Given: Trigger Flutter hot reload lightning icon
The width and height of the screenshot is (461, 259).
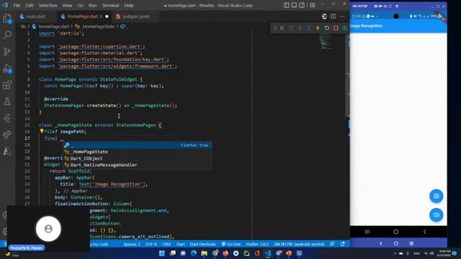Looking at the screenshot, I should 318,28.
